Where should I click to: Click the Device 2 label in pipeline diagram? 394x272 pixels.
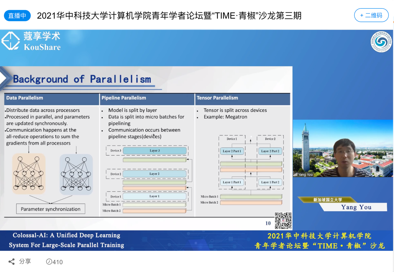tap(116, 174)
